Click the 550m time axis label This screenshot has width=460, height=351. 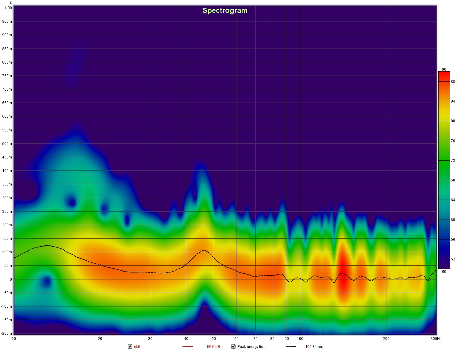(7, 130)
